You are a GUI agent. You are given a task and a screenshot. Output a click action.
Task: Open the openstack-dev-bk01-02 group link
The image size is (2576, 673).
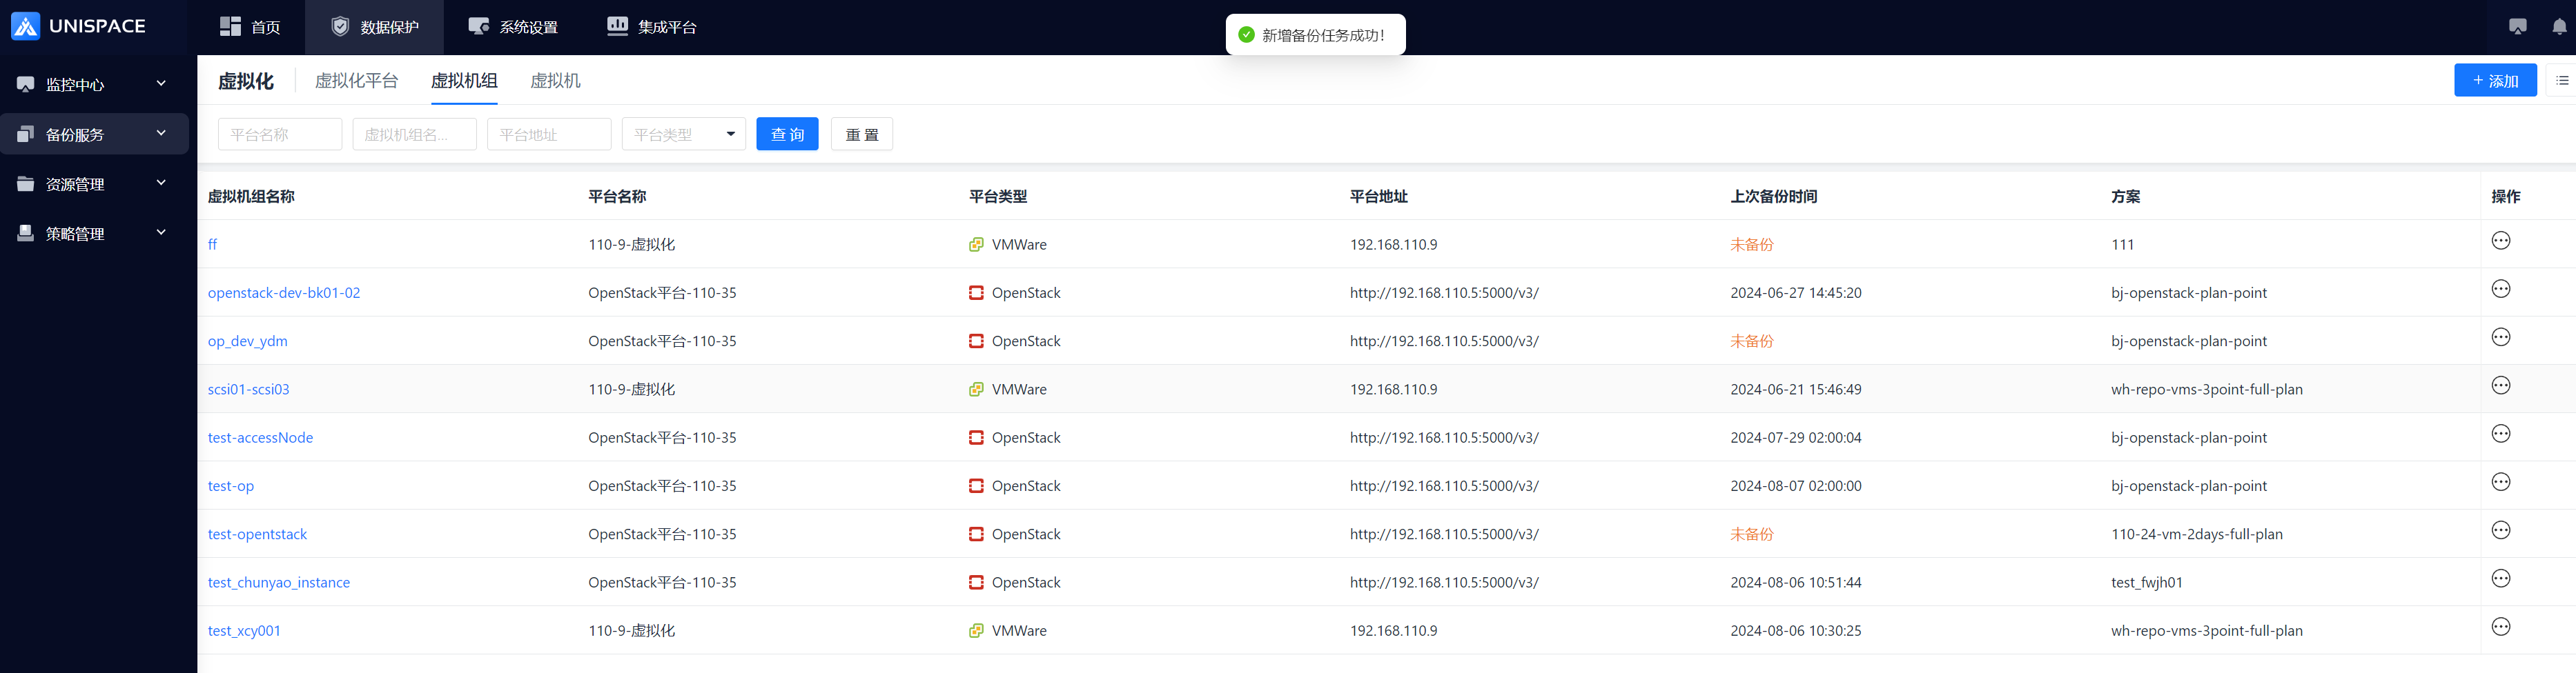pos(284,292)
